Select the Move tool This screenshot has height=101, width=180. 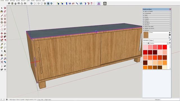coord(2,33)
